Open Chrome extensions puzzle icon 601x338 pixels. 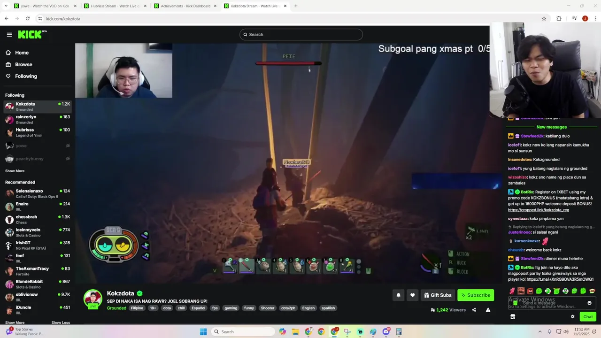tap(559, 19)
